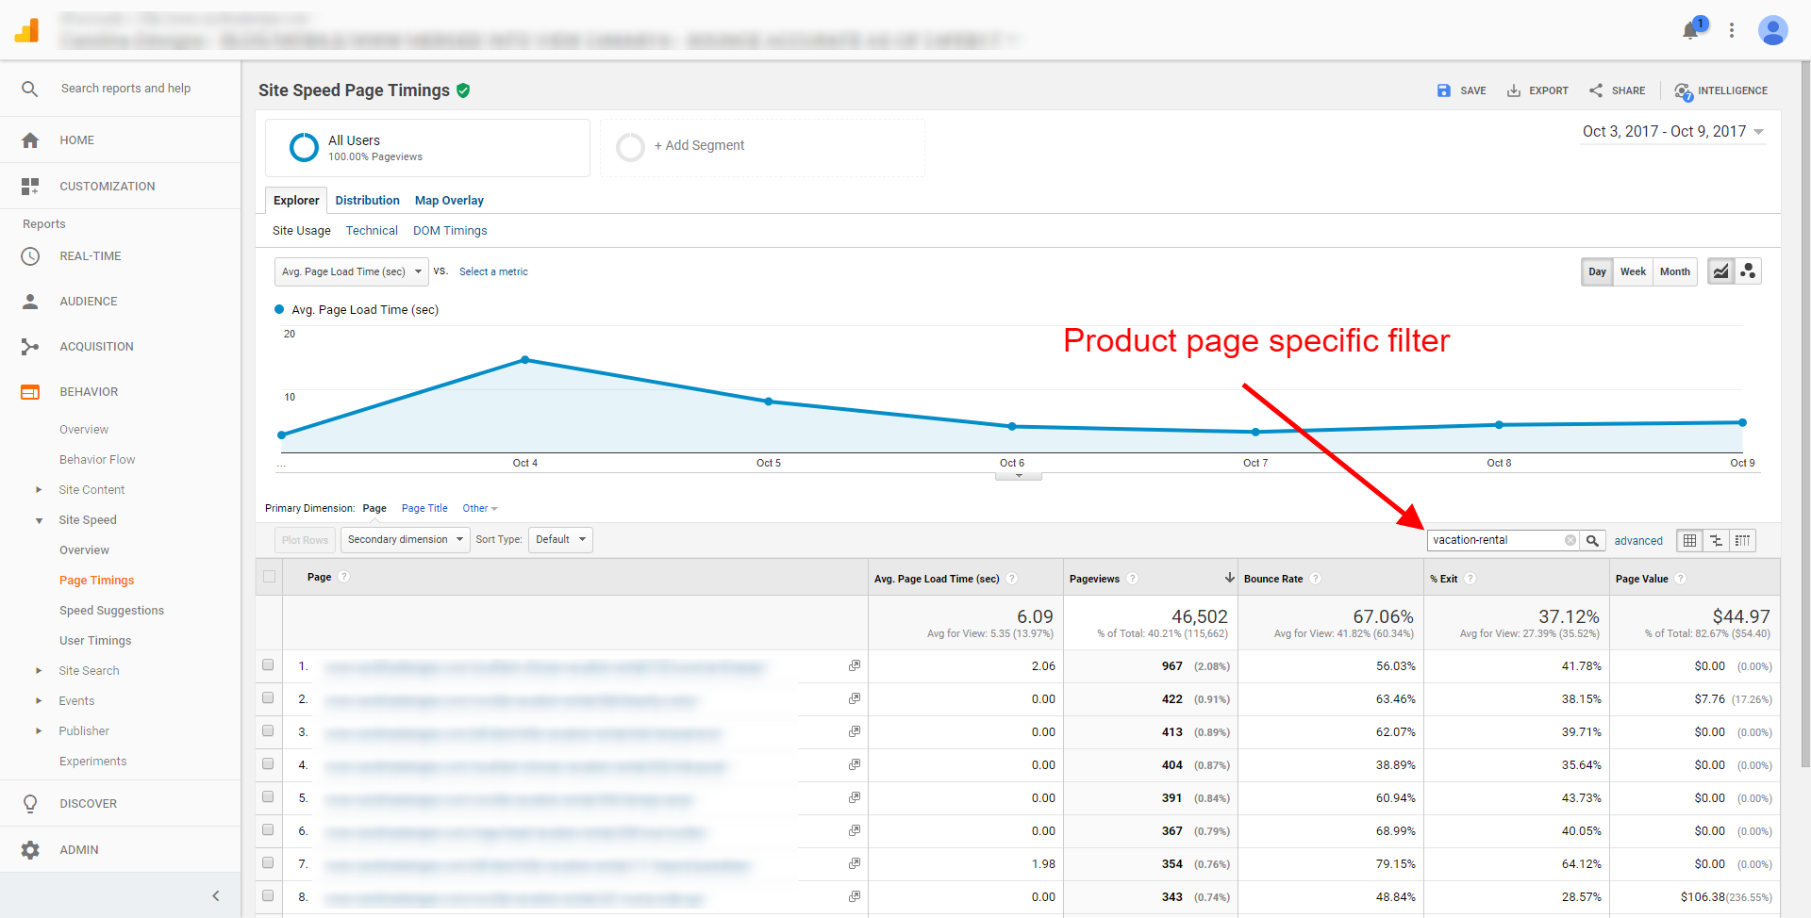Switch to the Distribution tab
This screenshot has width=1811, height=918.
click(367, 200)
